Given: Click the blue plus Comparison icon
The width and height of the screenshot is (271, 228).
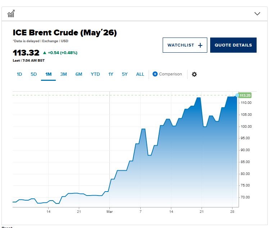Looking at the screenshot, I should (155, 74).
